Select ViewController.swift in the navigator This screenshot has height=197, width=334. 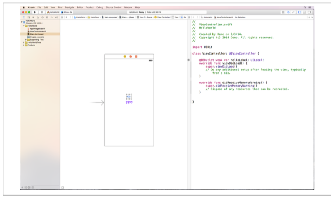click(x=38, y=31)
